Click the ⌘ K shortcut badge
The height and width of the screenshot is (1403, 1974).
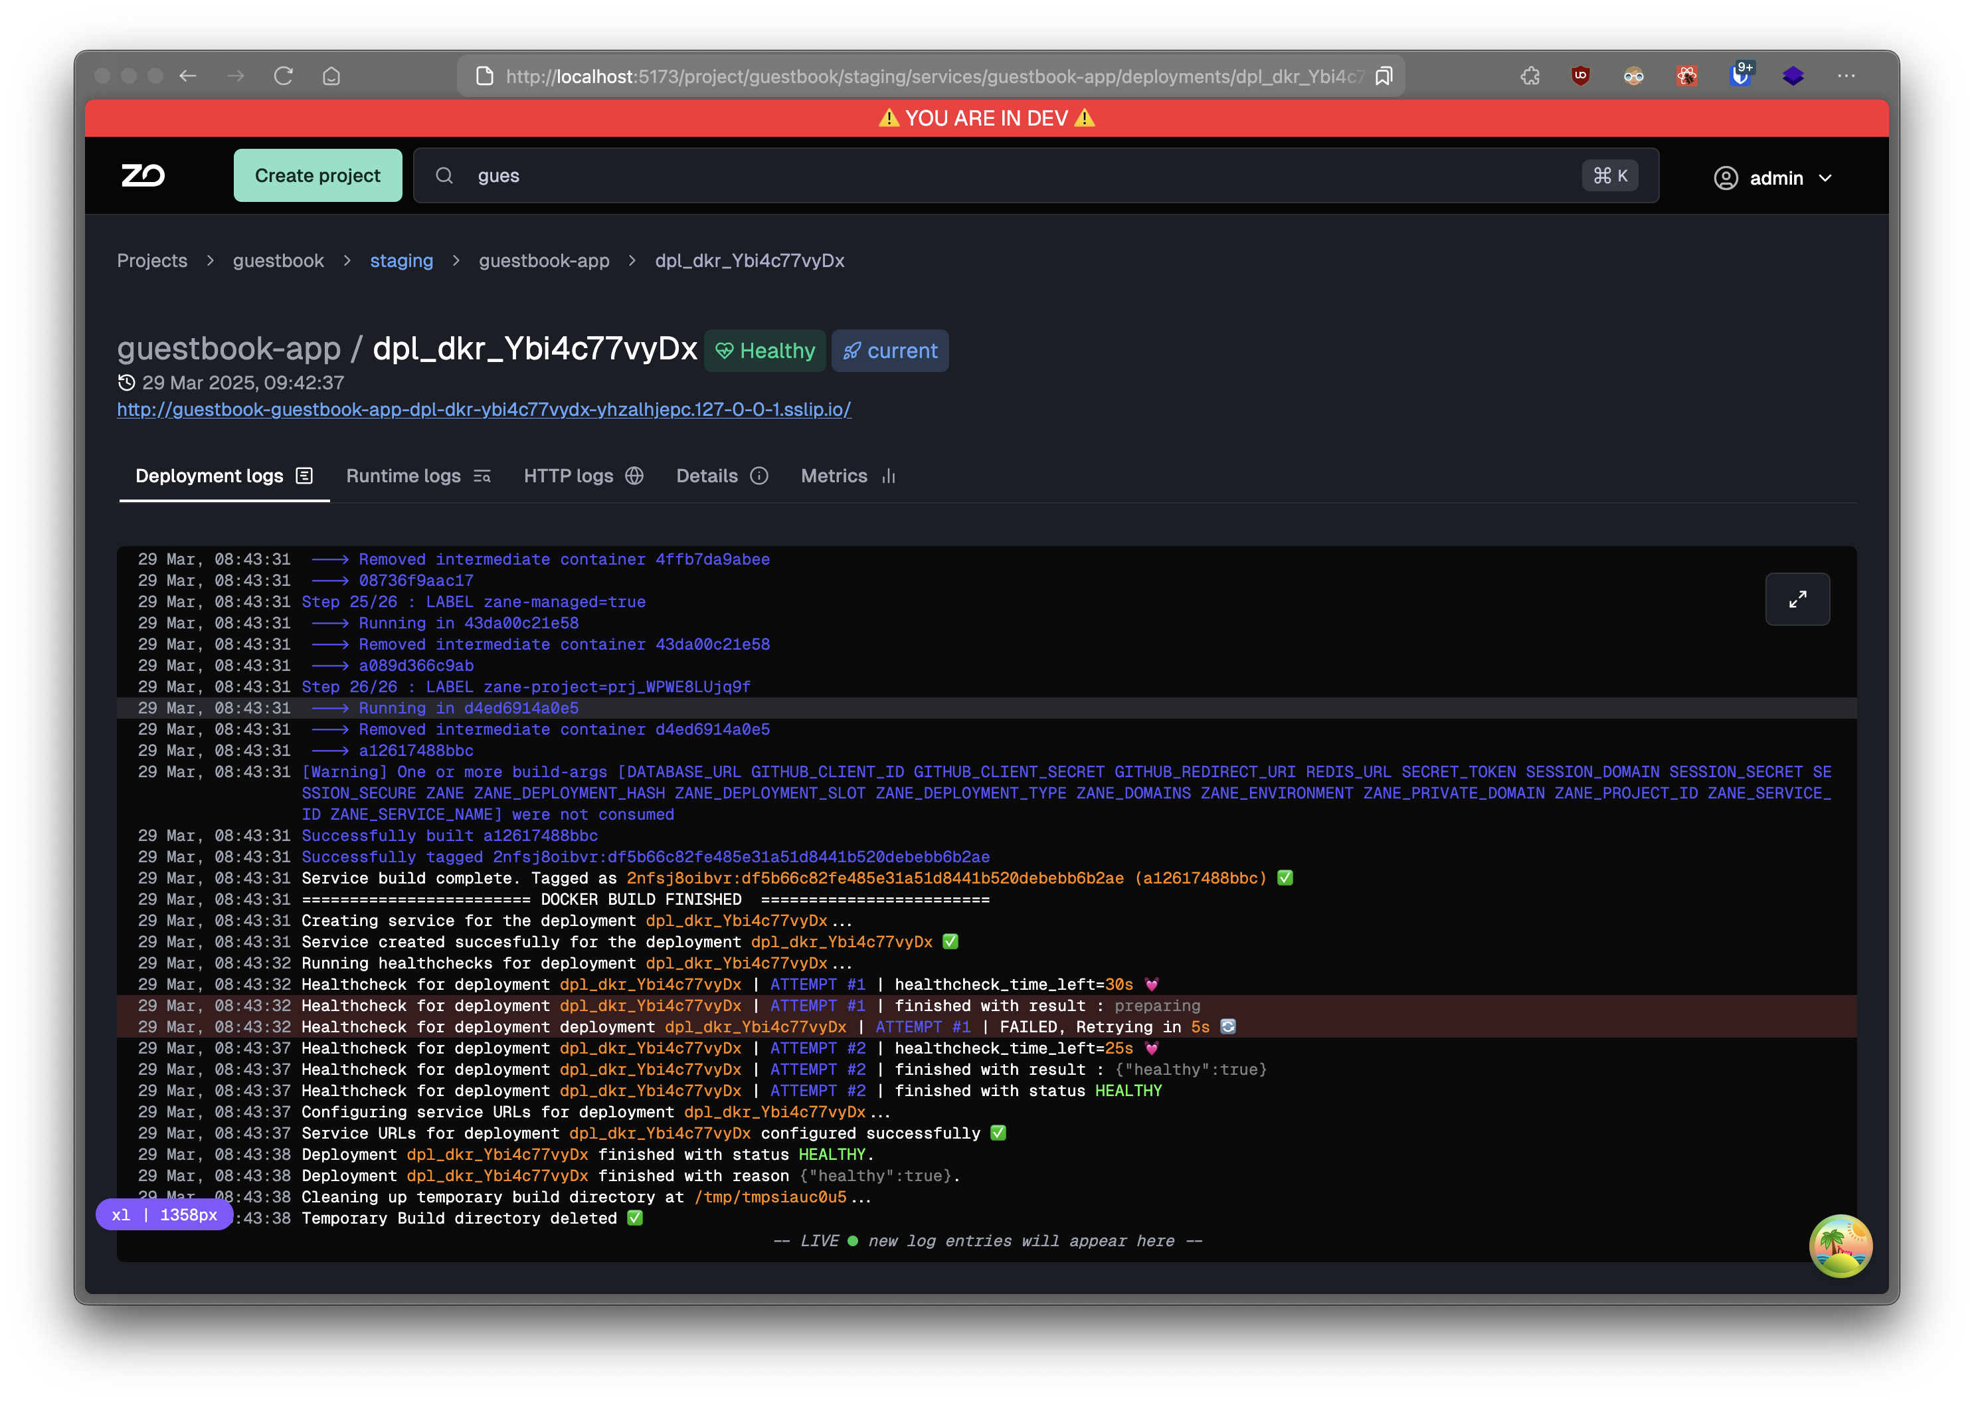[x=1609, y=175]
